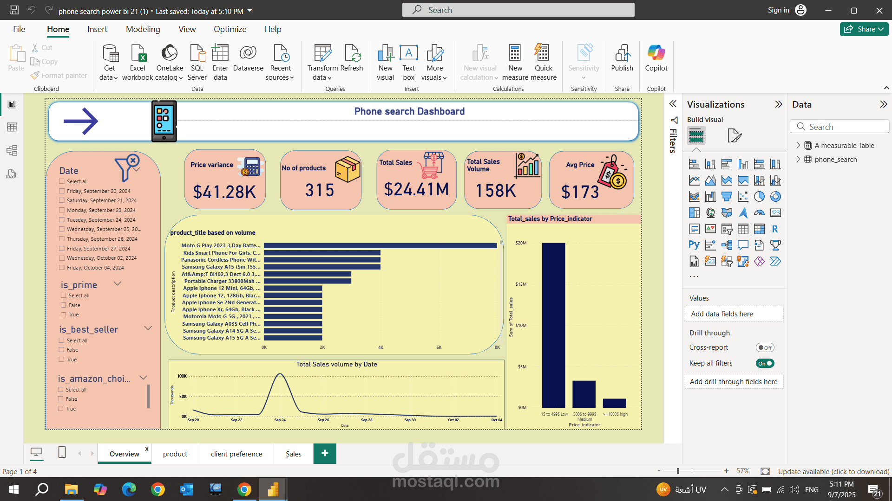Viewport: 892px width, 501px height.
Task: Go to the product page tab
Action: click(x=175, y=454)
